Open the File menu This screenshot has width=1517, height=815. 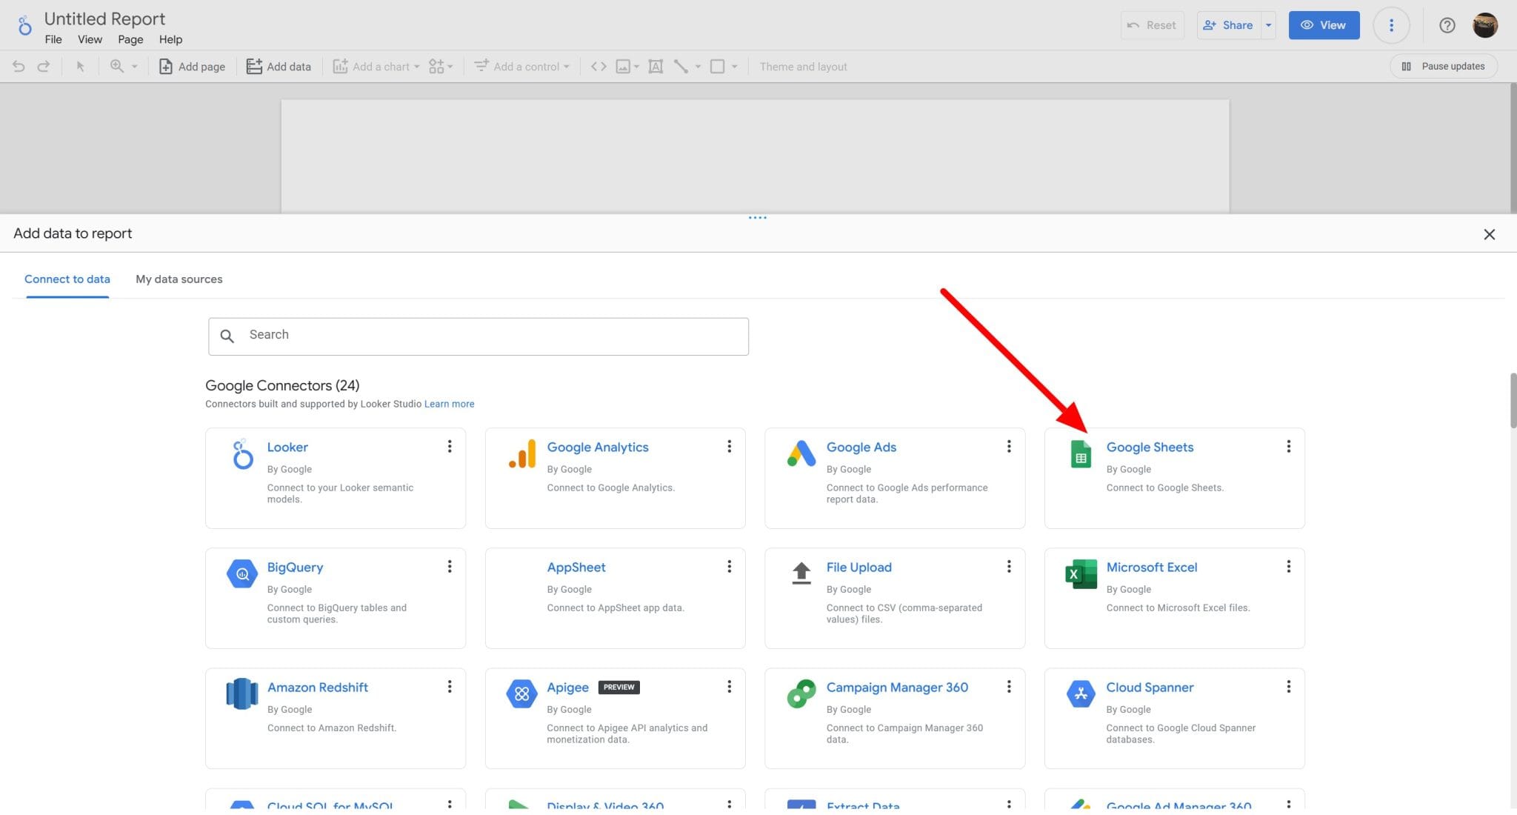click(53, 39)
